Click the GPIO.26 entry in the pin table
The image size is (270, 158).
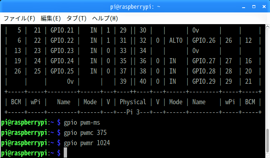point(204,41)
